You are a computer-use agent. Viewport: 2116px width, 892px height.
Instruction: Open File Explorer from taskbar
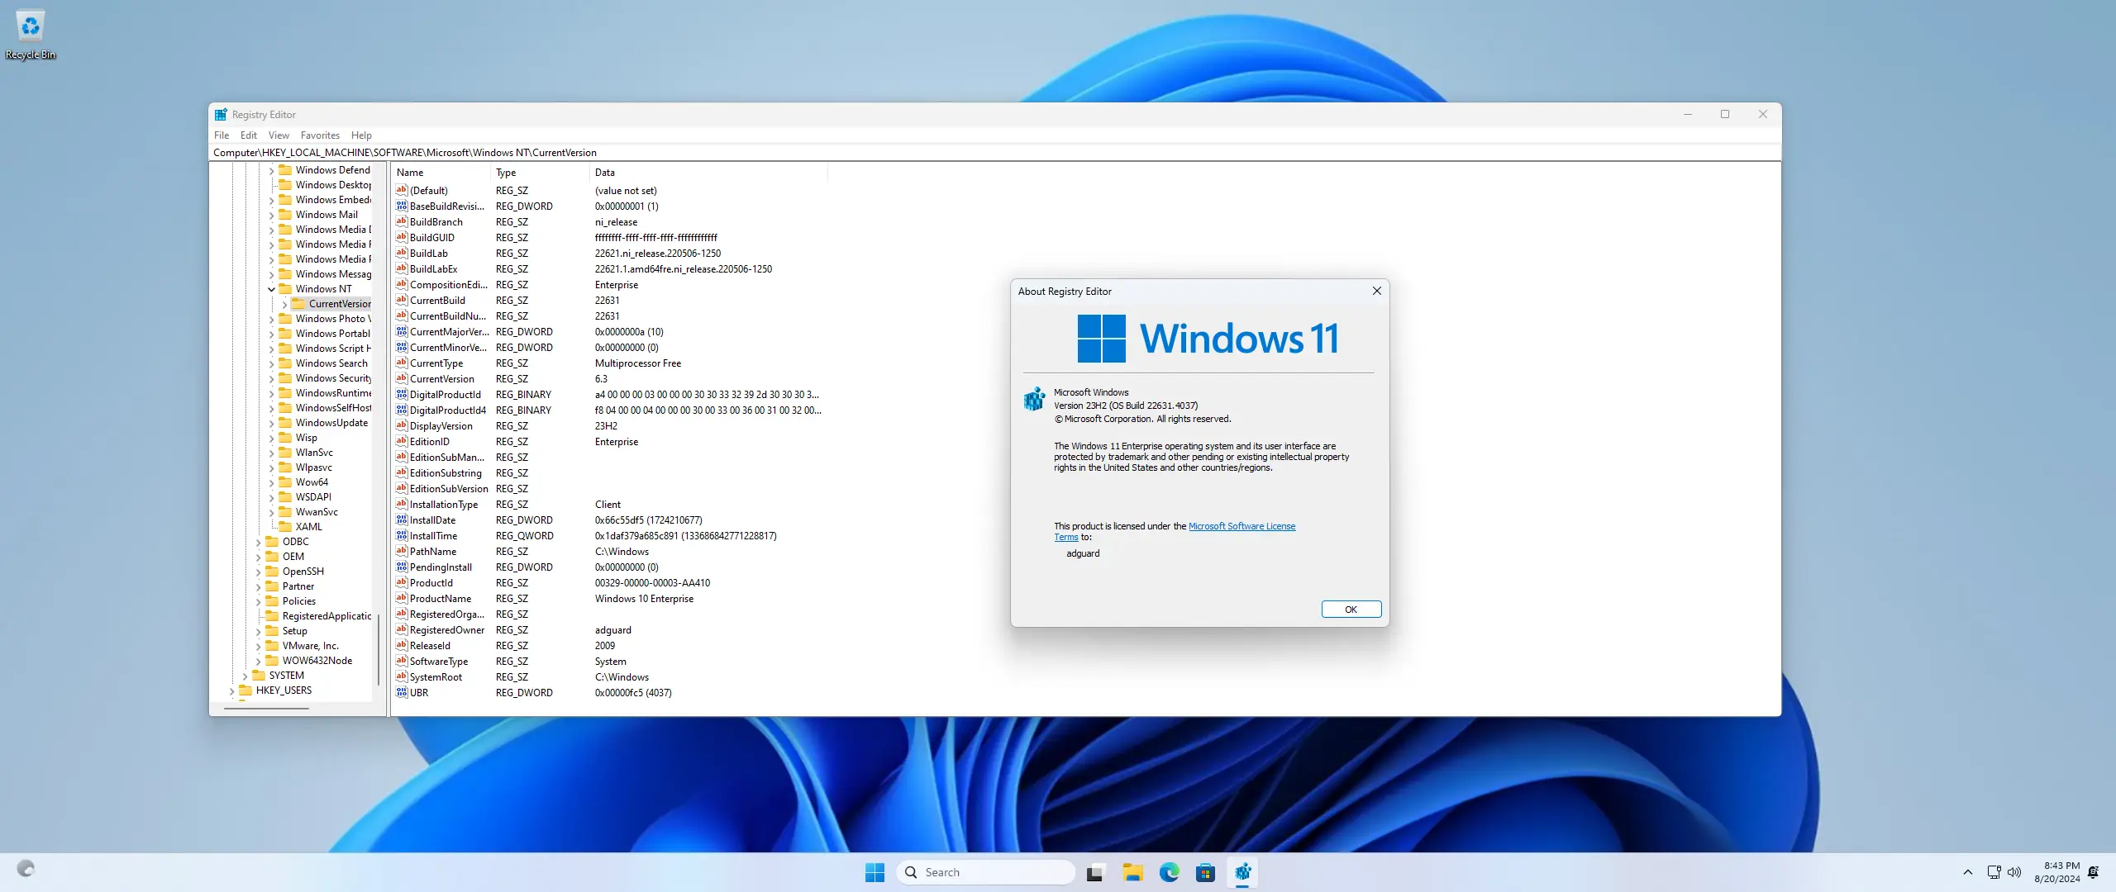[x=1132, y=872]
